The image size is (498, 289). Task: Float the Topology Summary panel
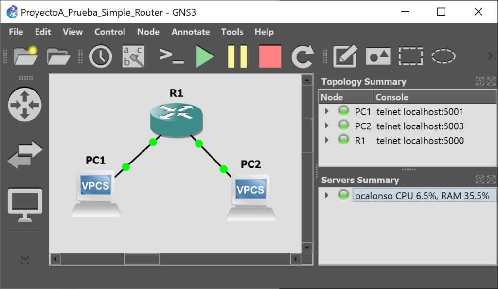pyautogui.click(x=480, y=82)
